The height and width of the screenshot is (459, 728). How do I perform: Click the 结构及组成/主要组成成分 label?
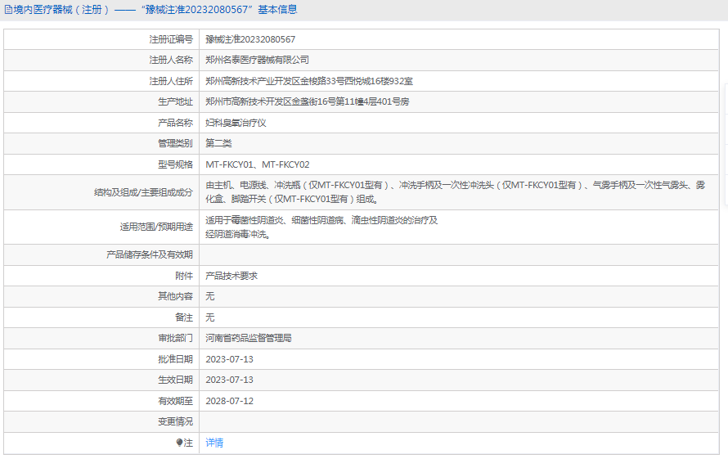143,192
